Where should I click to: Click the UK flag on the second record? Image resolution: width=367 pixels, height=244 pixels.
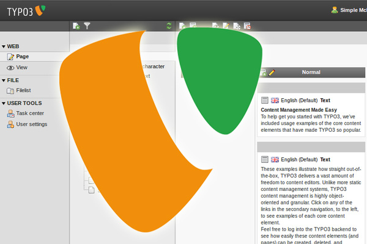click(x=275, y=160)
